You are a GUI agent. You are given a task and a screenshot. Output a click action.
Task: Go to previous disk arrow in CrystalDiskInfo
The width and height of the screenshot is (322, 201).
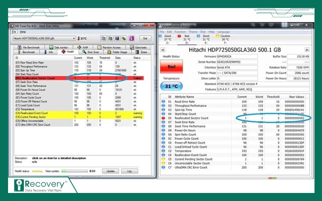163,49
